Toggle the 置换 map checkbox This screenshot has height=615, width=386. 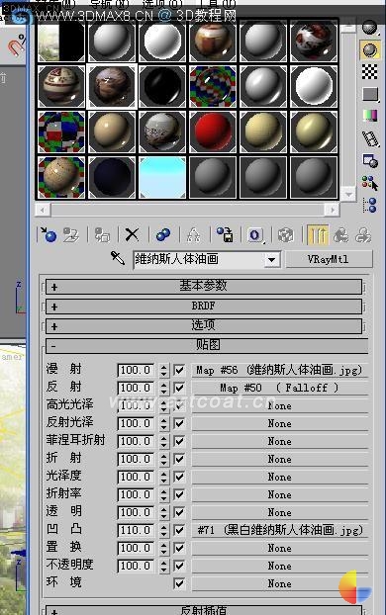(x=179, y=548)
